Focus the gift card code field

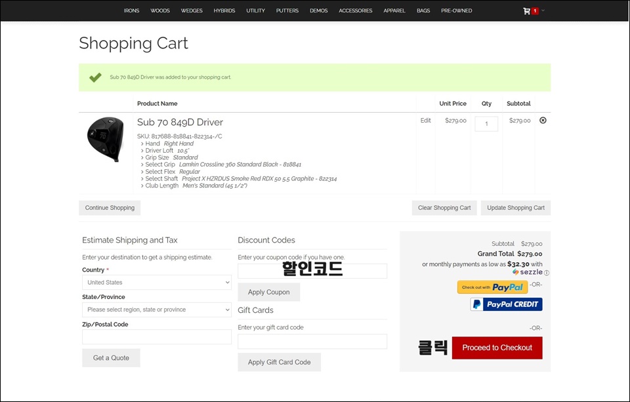(312, 342)
